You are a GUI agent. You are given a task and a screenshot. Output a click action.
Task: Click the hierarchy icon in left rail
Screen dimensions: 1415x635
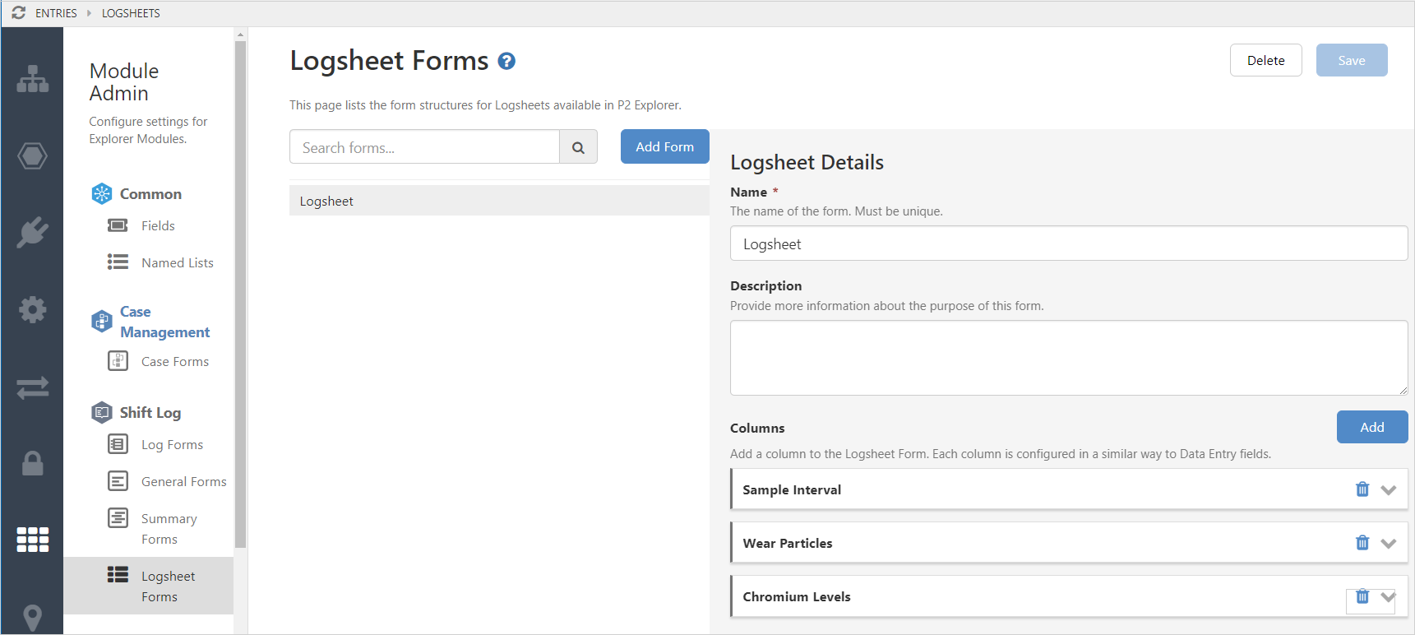(33, 79)
